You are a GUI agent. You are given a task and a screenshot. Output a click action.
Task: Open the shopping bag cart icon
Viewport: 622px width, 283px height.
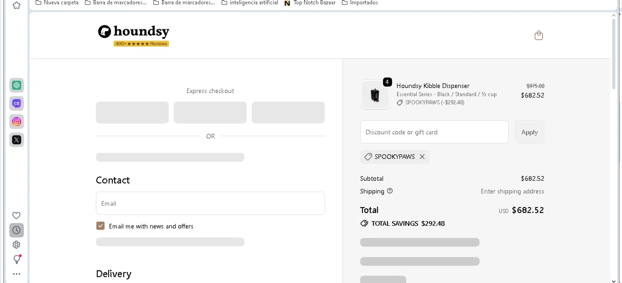coord(539,35)
